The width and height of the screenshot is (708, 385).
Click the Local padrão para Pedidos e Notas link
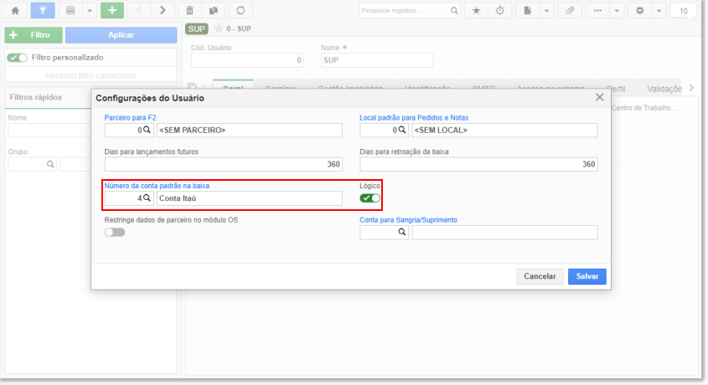pyautogui.click(x=414, y=118)
